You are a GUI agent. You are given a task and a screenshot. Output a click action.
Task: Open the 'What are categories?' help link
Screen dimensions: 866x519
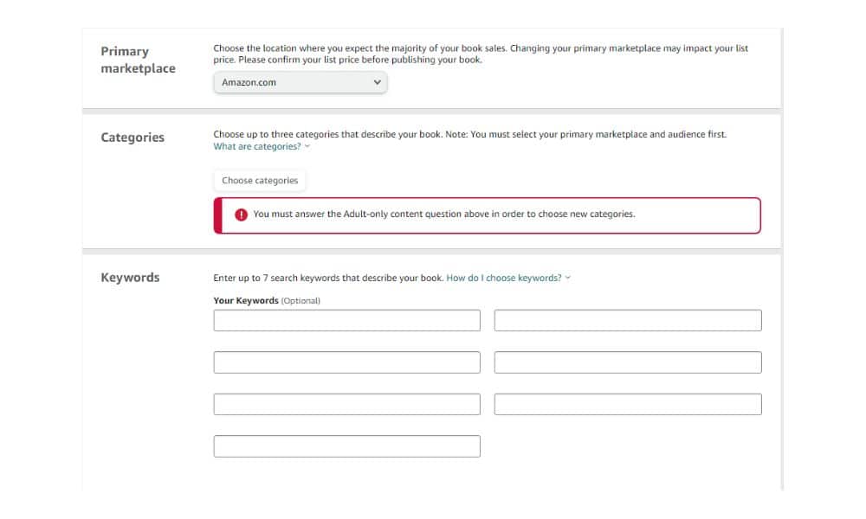(257, 146)
